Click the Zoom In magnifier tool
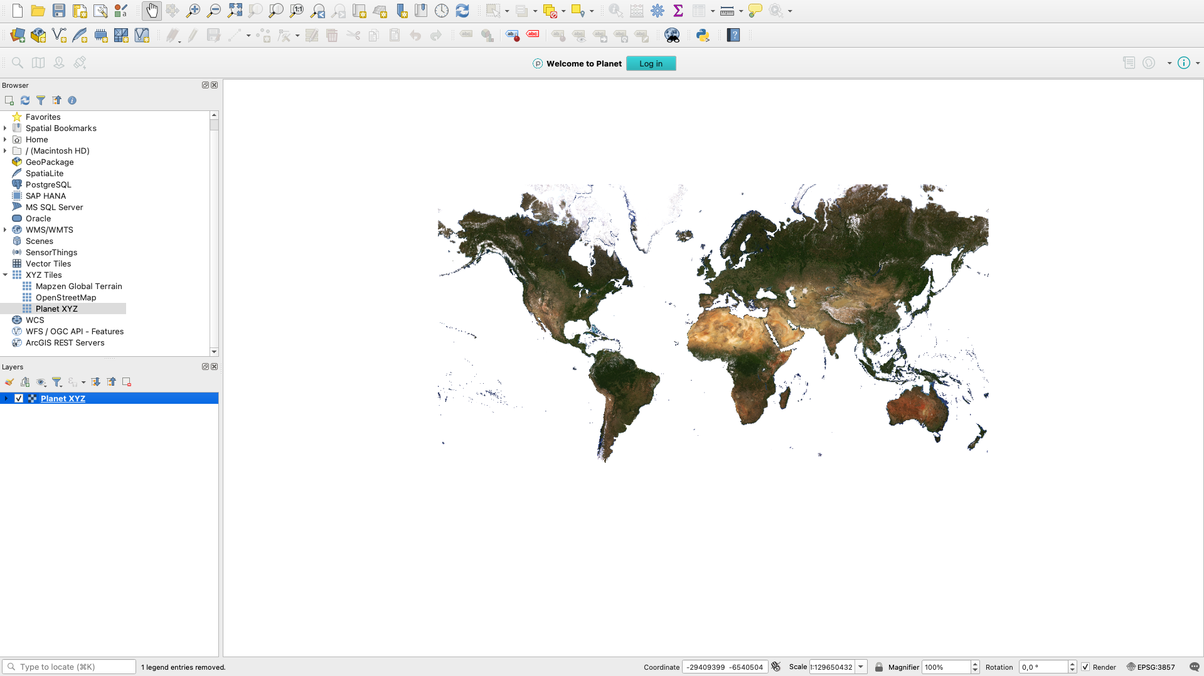1204x676 pixels. coord(193,11)
